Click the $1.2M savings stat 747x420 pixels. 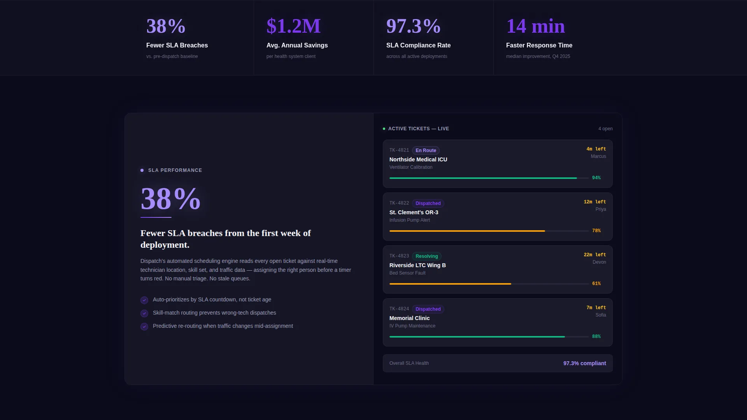tap(293, 26)
